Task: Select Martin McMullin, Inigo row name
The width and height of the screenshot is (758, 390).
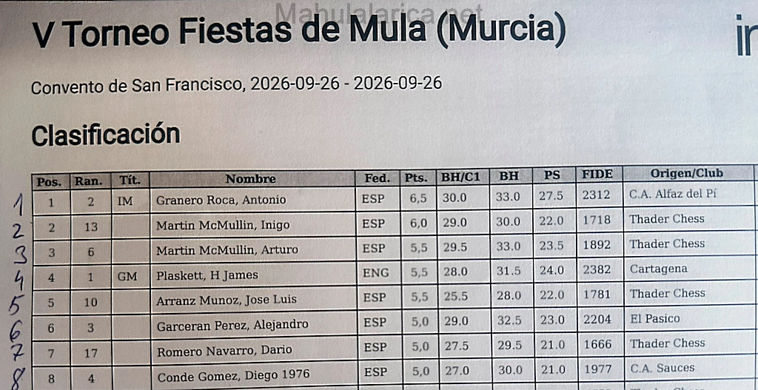Action: point(223,225)
